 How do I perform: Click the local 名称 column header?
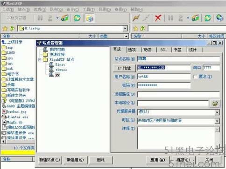coord(40,36)
